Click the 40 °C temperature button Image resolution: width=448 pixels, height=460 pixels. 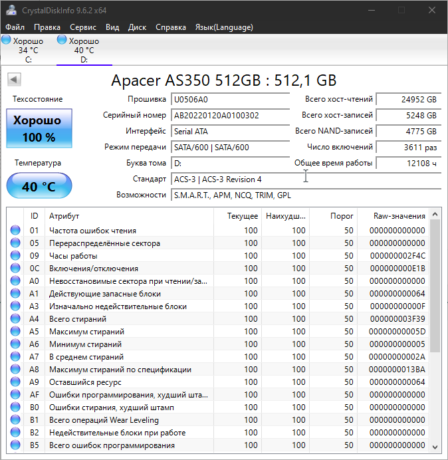(39, 187)
